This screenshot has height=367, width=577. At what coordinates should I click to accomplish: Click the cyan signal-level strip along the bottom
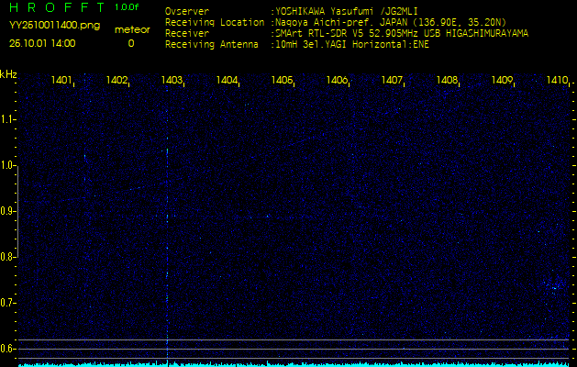tap(294, 364)
